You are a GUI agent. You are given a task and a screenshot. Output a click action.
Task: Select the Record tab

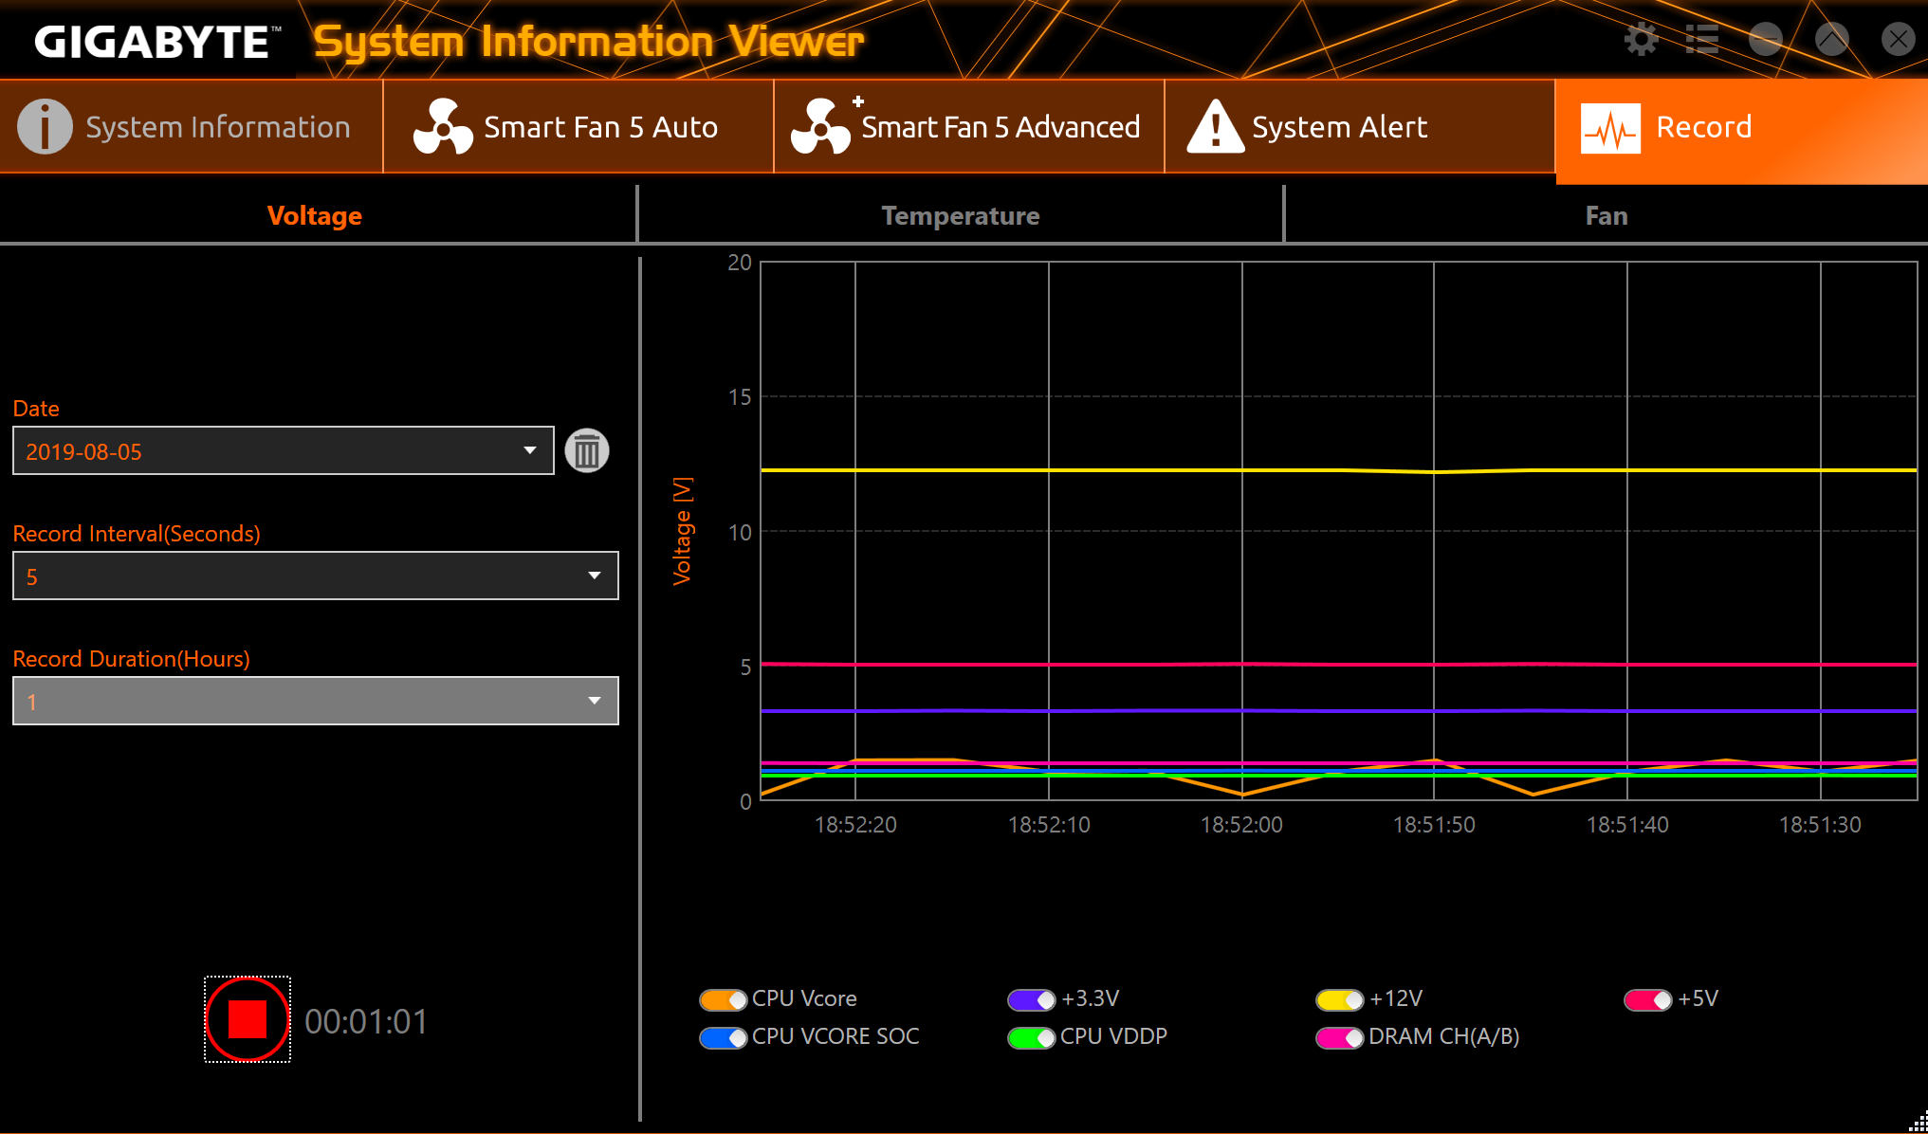pos(1741,131)
